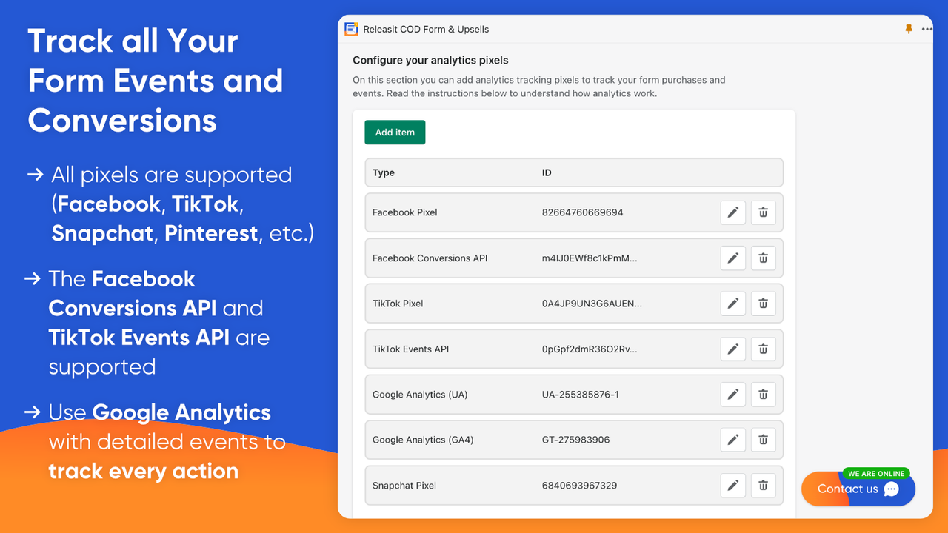948x533 pixels.
Task: Click the Google Analytics (UA) type label
Action: tap(420, 395)
